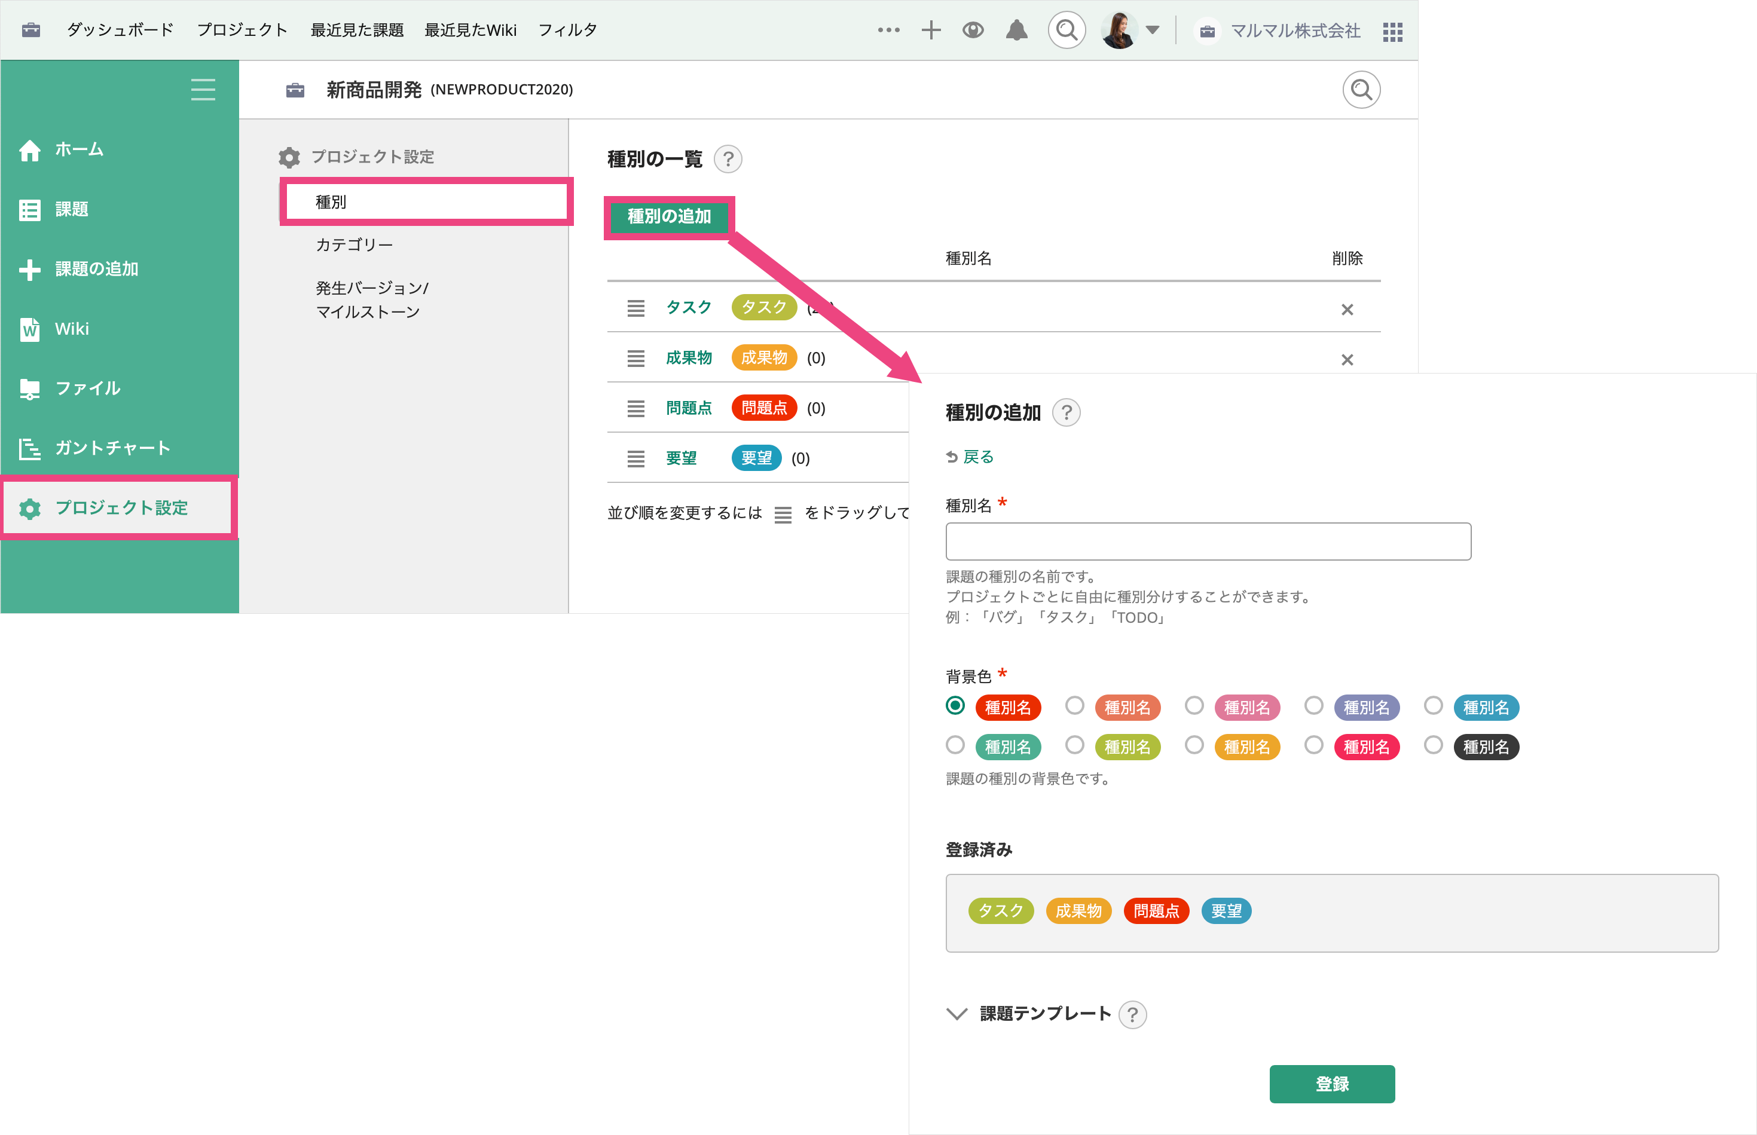Screen dimensions: 1757x1135
Task: Open the notifications bell
Action: (1016, 30)
